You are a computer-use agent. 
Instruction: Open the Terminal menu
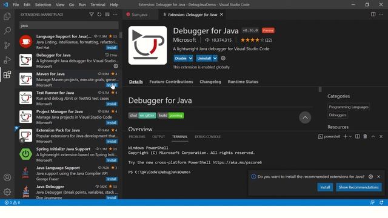[98, 5]
